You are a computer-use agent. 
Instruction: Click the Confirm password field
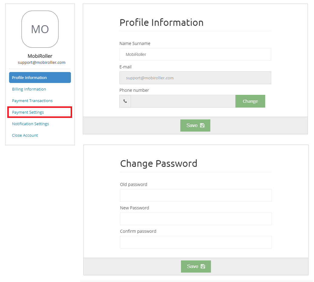point(196,242)
